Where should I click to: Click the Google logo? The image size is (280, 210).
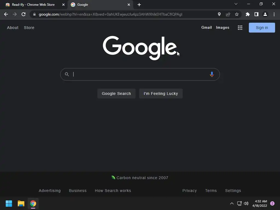coord(140,48)
